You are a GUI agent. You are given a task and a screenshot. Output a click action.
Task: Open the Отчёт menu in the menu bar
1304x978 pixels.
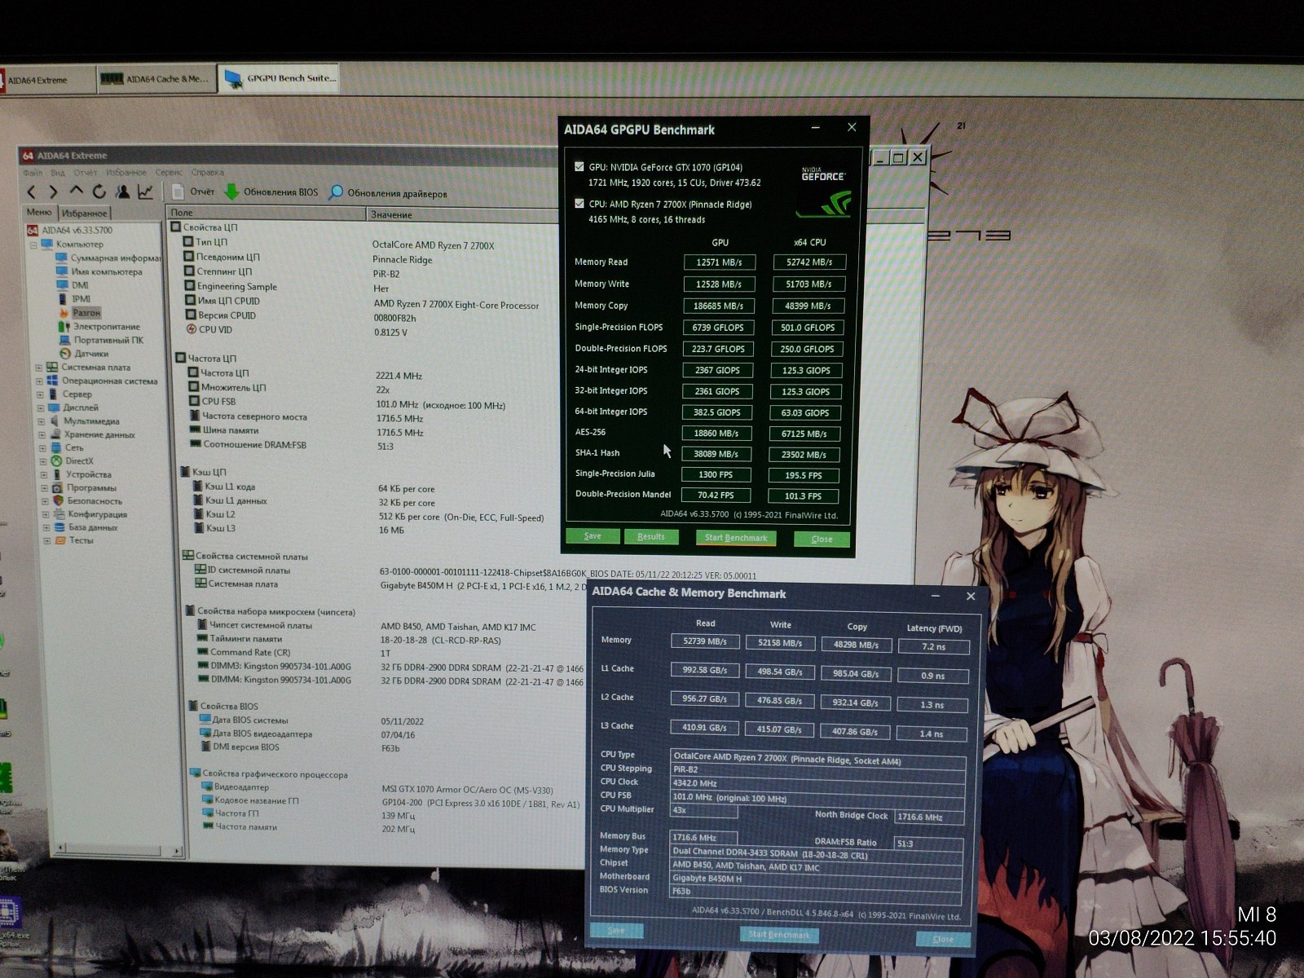(86, 173)
